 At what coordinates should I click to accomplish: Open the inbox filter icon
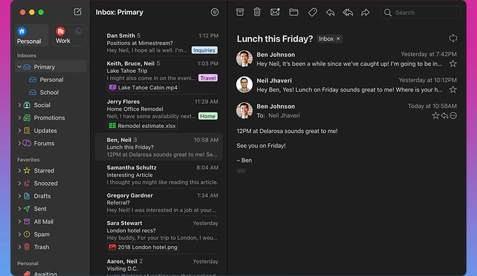215,12
